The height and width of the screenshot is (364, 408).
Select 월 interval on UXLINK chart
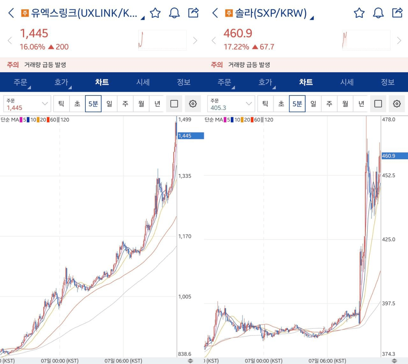point(141,104)
